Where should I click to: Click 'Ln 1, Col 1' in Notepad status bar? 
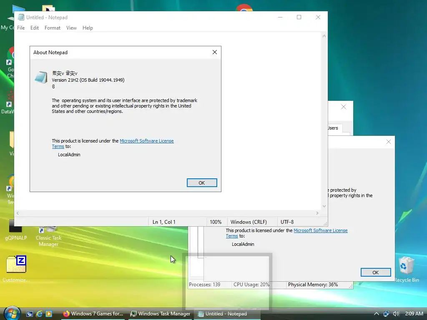coord(164,222)
